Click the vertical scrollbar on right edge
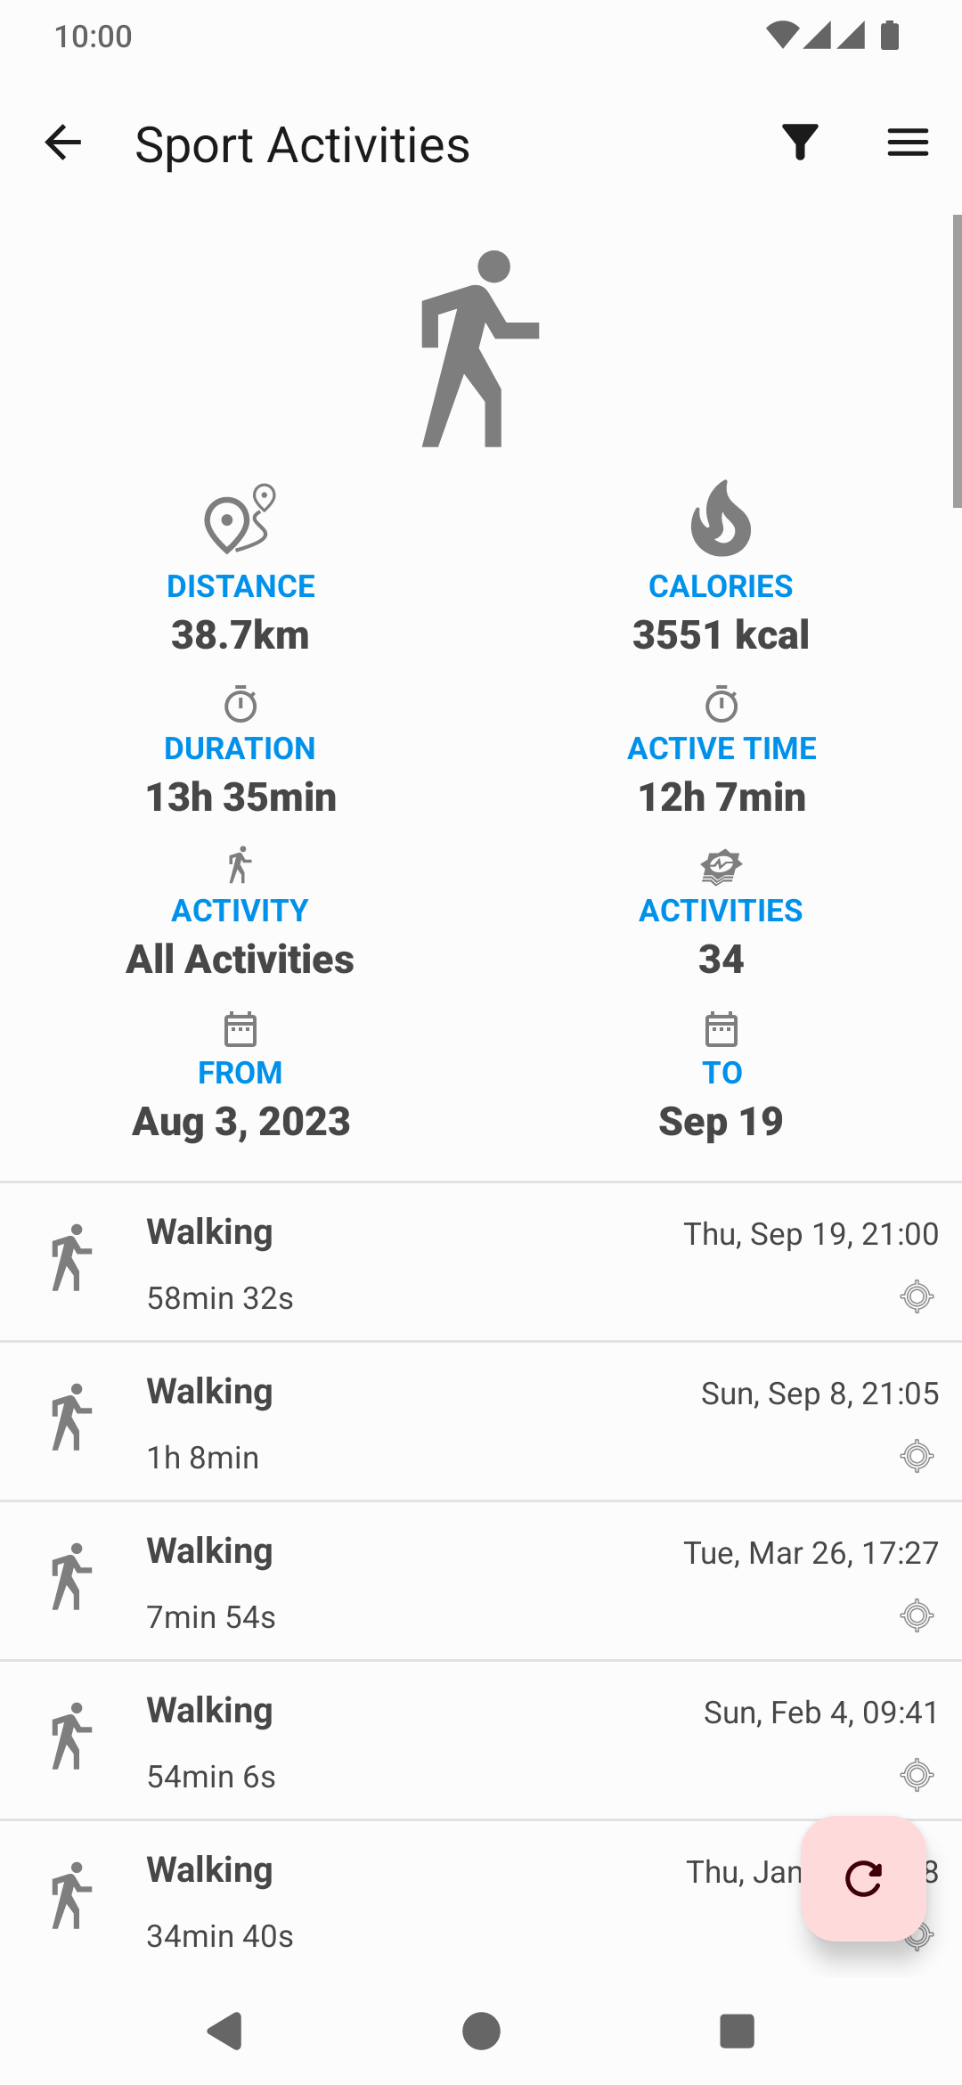Image resolution: width=962 pixels, height=2085 pixels. tap(957, 361)
